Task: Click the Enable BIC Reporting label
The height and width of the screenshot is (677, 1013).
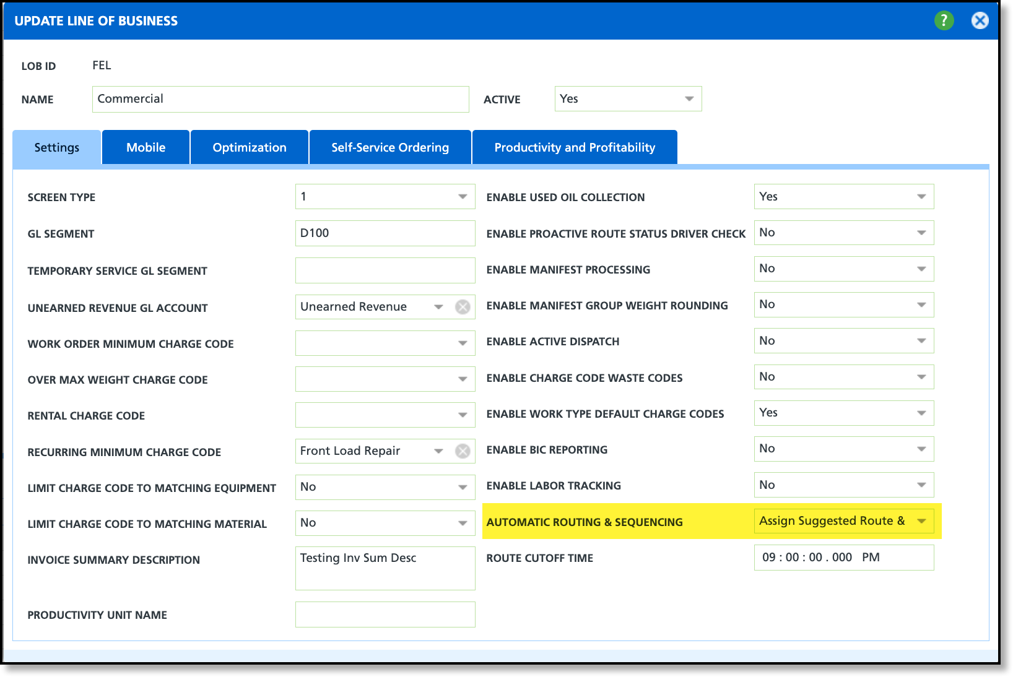Action: 547,450
